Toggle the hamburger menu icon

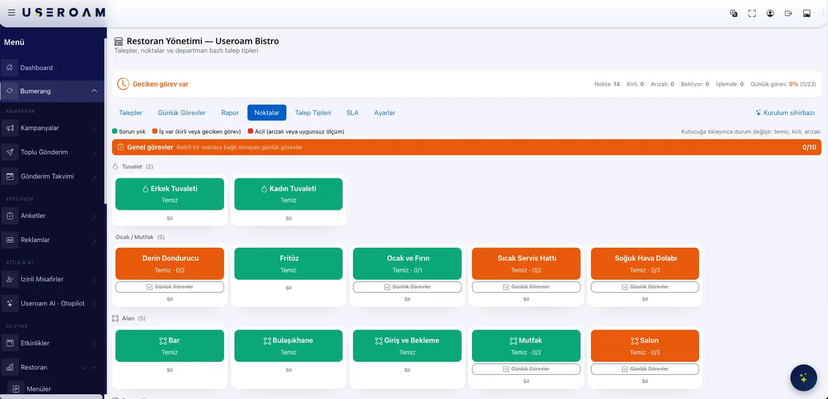point(11,12)
